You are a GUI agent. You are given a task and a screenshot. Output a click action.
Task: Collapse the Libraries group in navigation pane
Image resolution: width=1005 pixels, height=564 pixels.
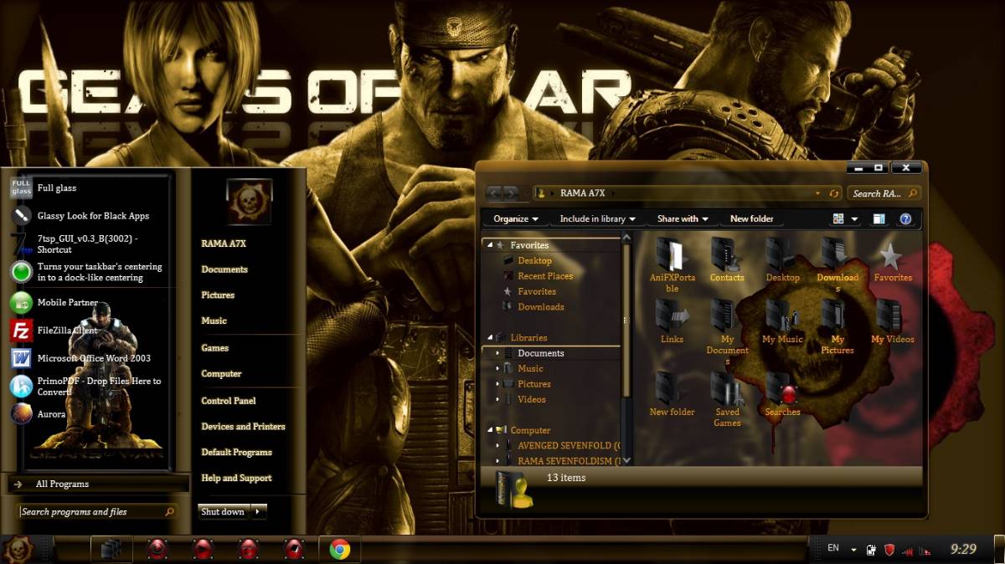pos(490,338)
